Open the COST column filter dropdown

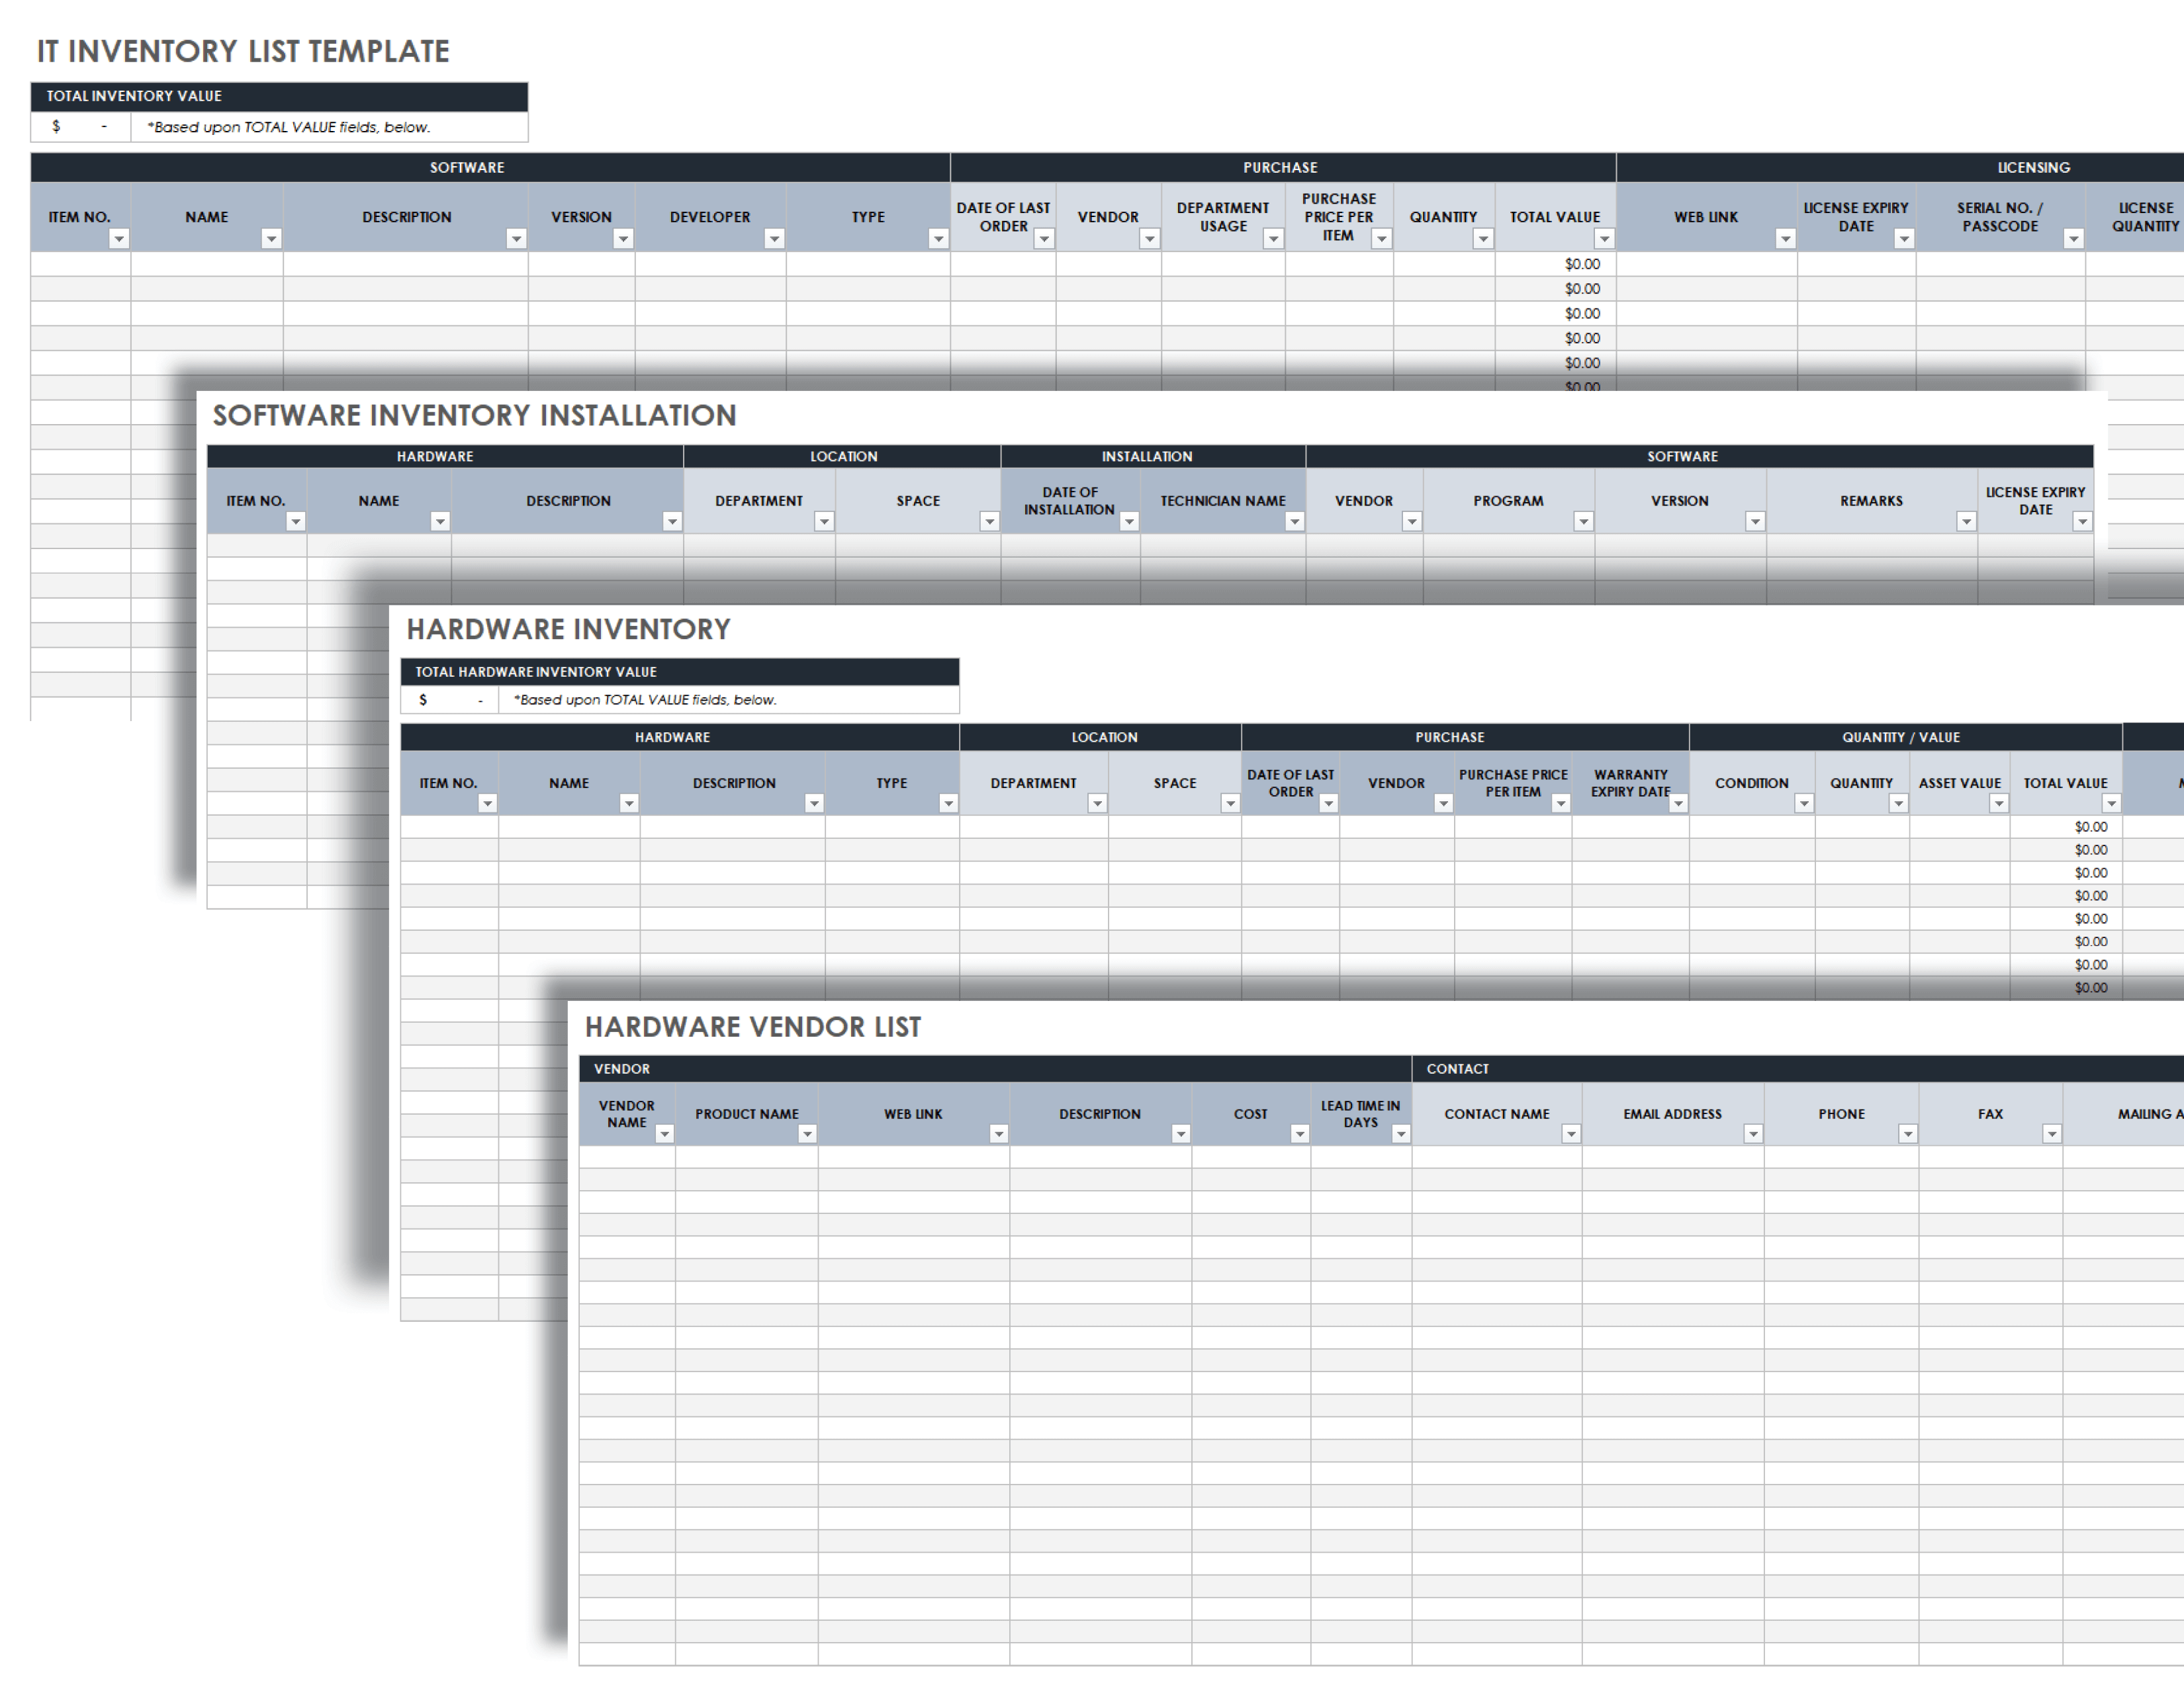coord(1300,1135)
